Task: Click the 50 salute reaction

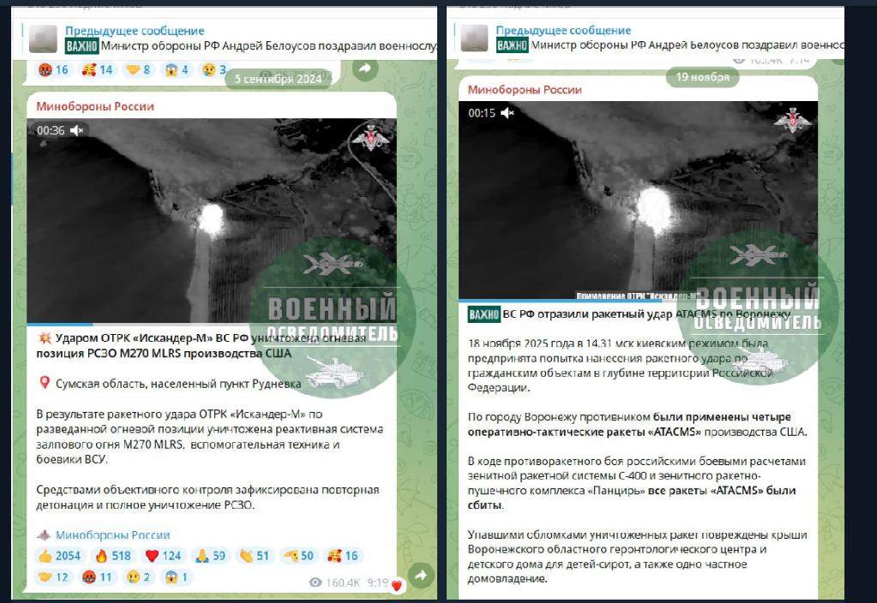Action: (x=298, y=556)
